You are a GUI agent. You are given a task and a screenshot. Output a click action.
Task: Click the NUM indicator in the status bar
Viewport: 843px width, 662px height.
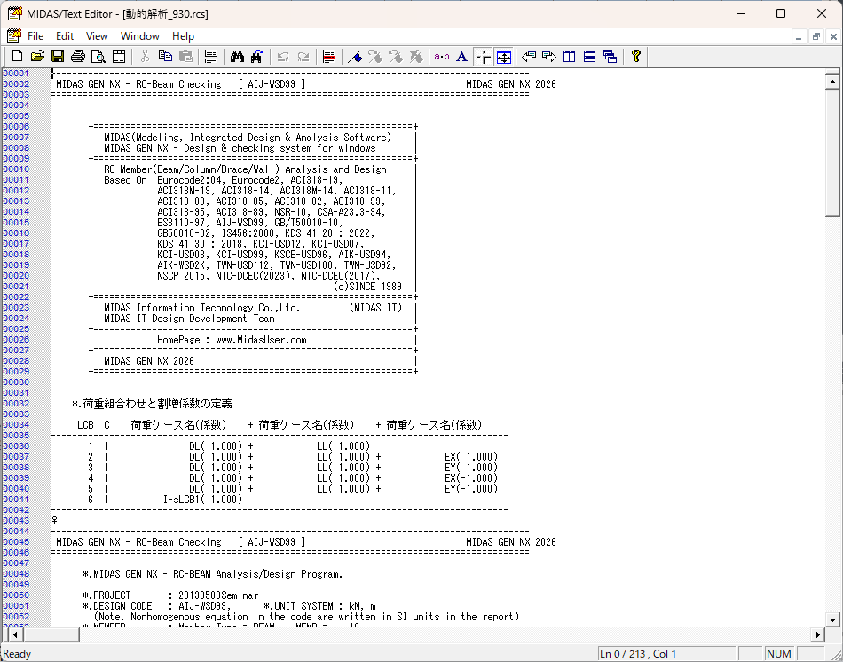778,654
